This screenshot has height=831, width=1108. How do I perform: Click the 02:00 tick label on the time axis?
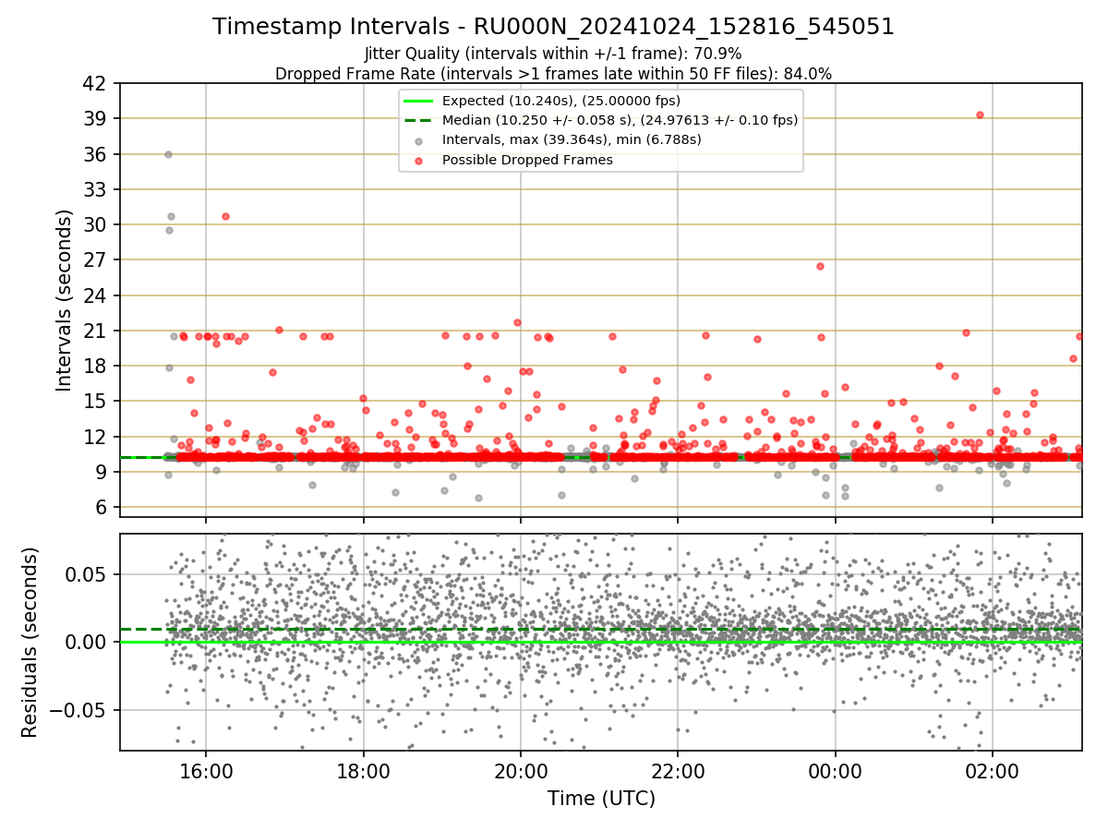pos(993,771)
